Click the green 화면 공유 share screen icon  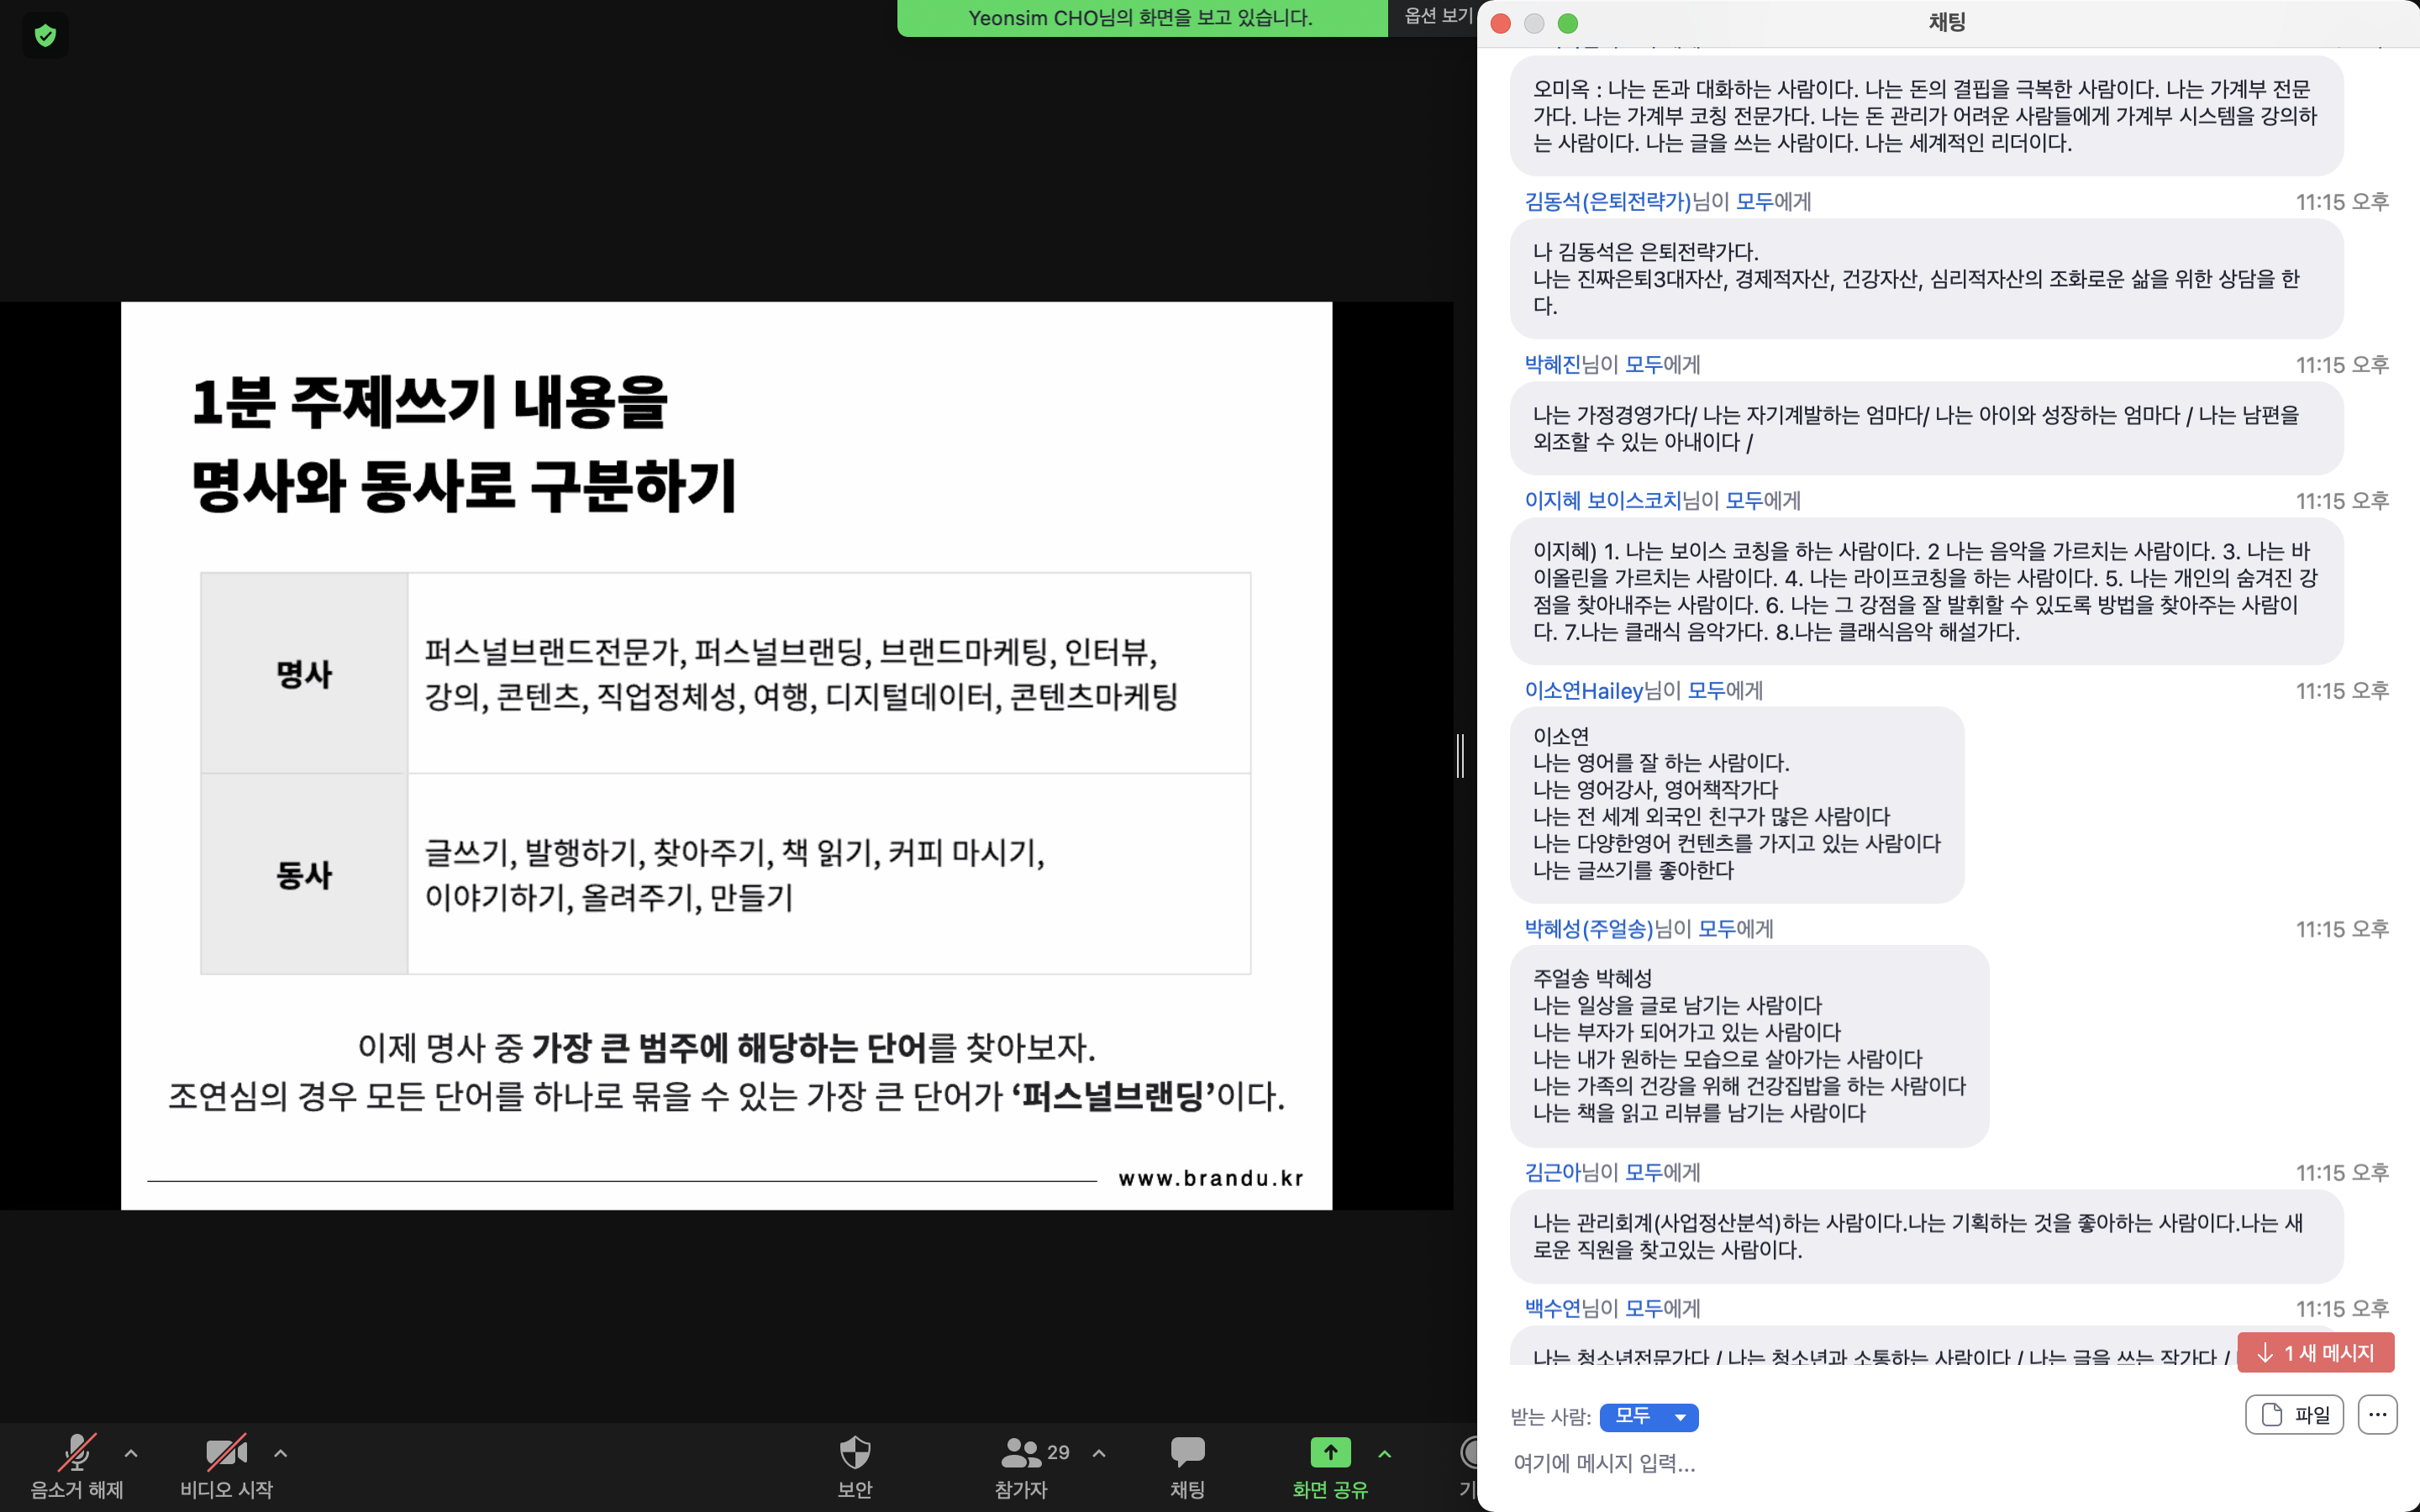tap(1330, 1453)
